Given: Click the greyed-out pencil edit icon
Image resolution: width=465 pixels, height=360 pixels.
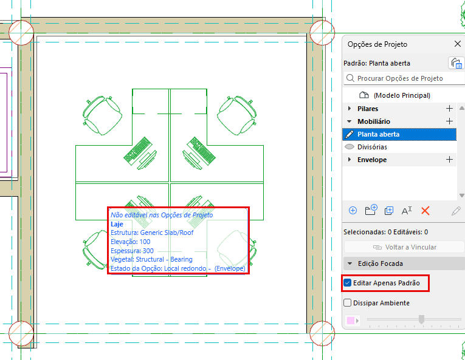Looking at the screenshot, I should (x=456, y=211).
